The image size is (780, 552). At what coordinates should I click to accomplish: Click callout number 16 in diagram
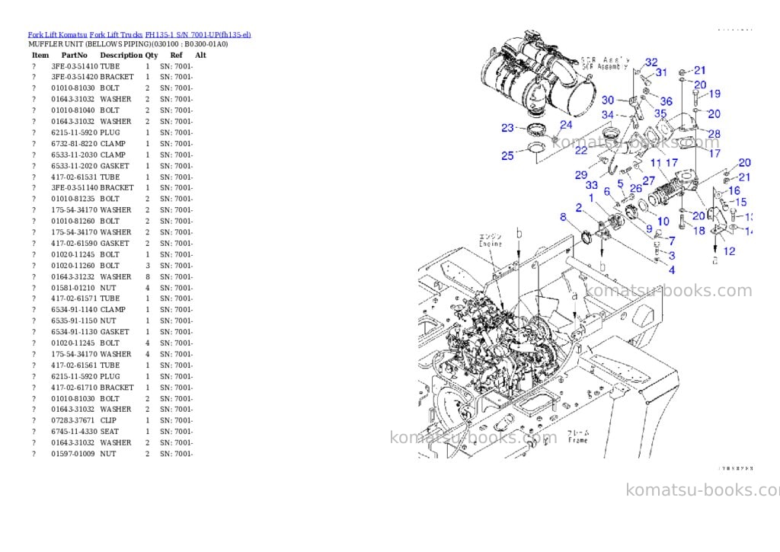[x=734, y=190]
